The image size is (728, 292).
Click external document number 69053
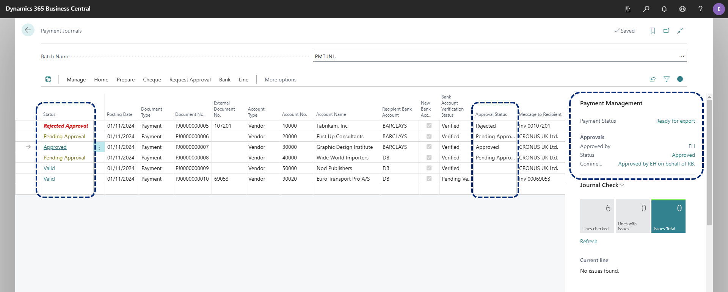pyautogui.click(x=229, y=179)
